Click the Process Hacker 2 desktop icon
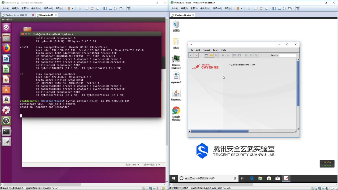Image resolution: width=338 pixels, height=190 pixels. click(x=176, y=62)
